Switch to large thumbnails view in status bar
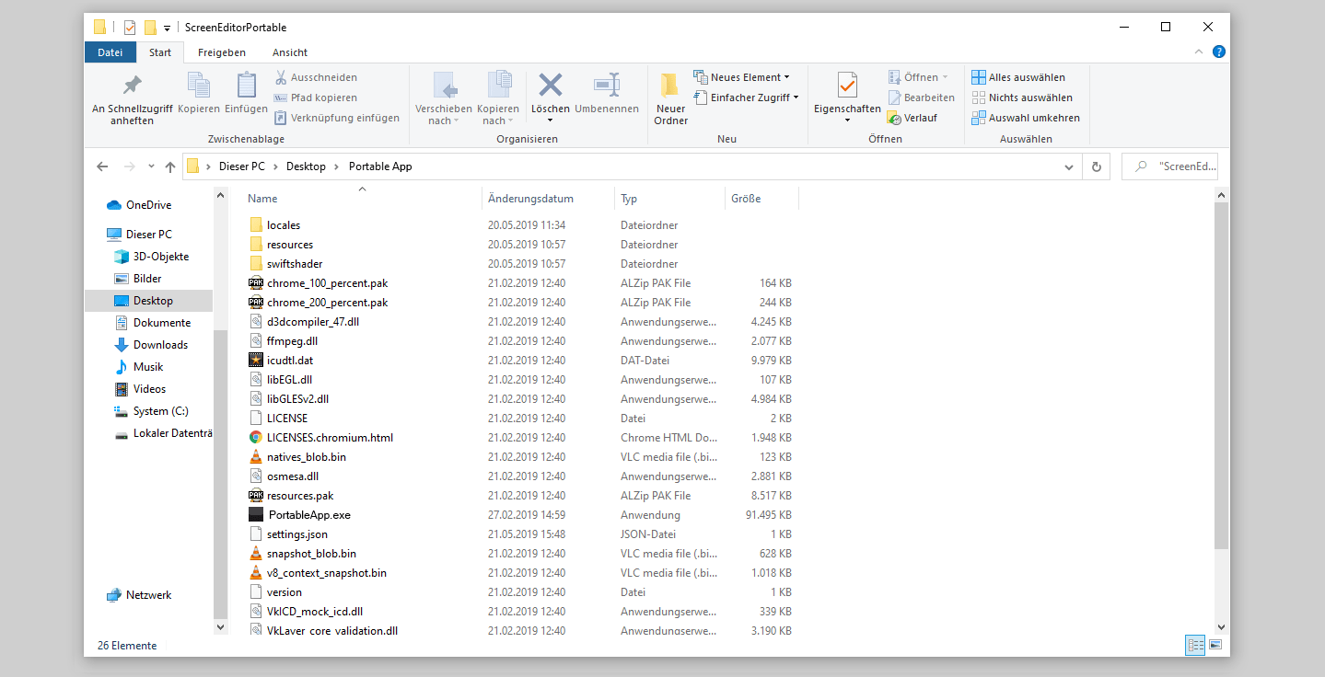 coord(1215,646)
